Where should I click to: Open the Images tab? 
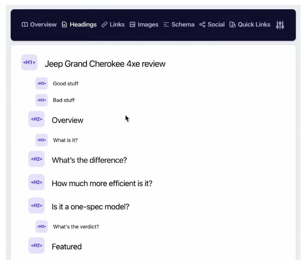[144, 24]
